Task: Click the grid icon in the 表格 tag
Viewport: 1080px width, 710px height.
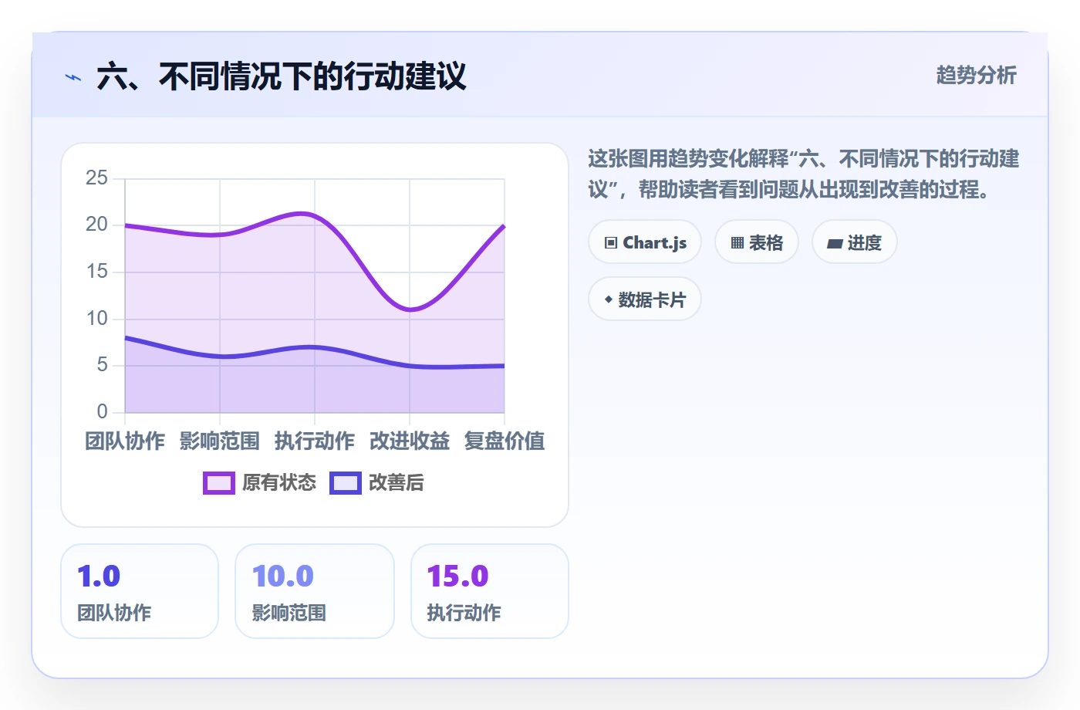Action: pyautogui.click(x=737, y=243)
